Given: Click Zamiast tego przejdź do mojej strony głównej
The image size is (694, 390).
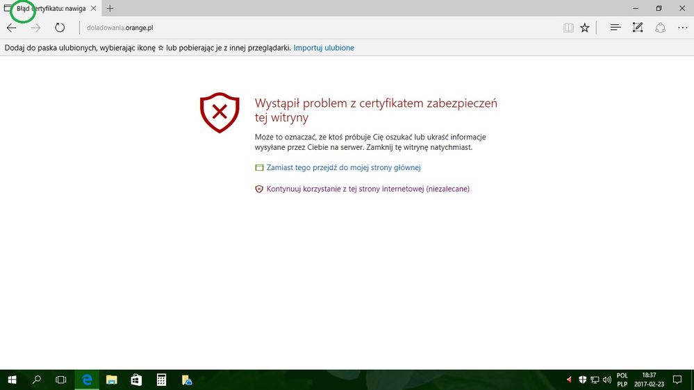Looking at the screenshot, I should (343, 167).
